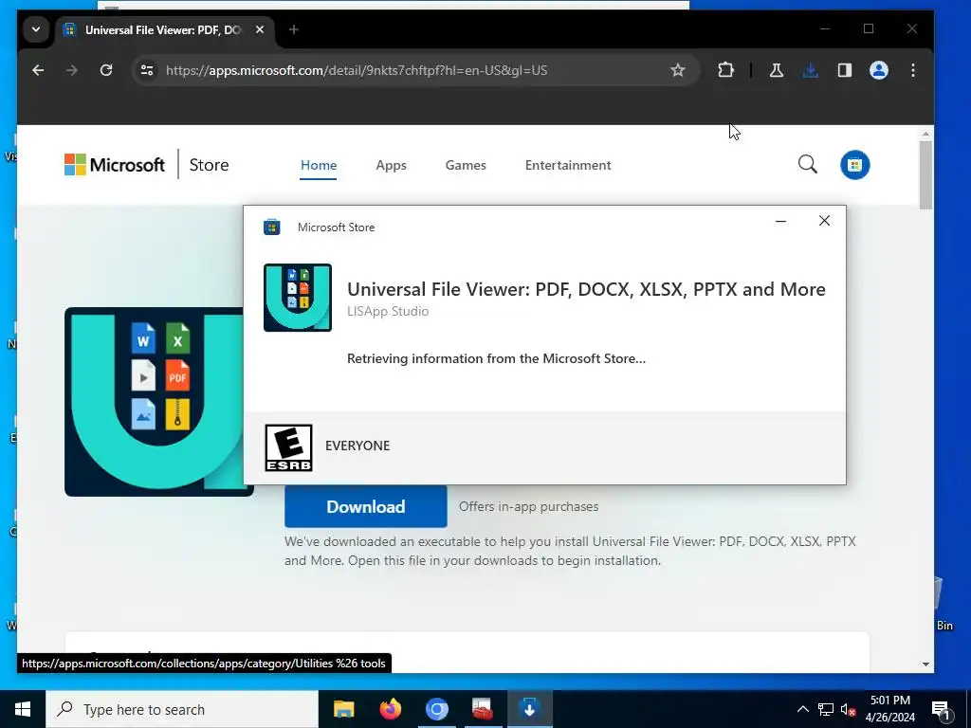Click the webpage vertical scrollbar thumb
Image resolution: width=971 pixels, height=728 pixels.
[925, 175]
